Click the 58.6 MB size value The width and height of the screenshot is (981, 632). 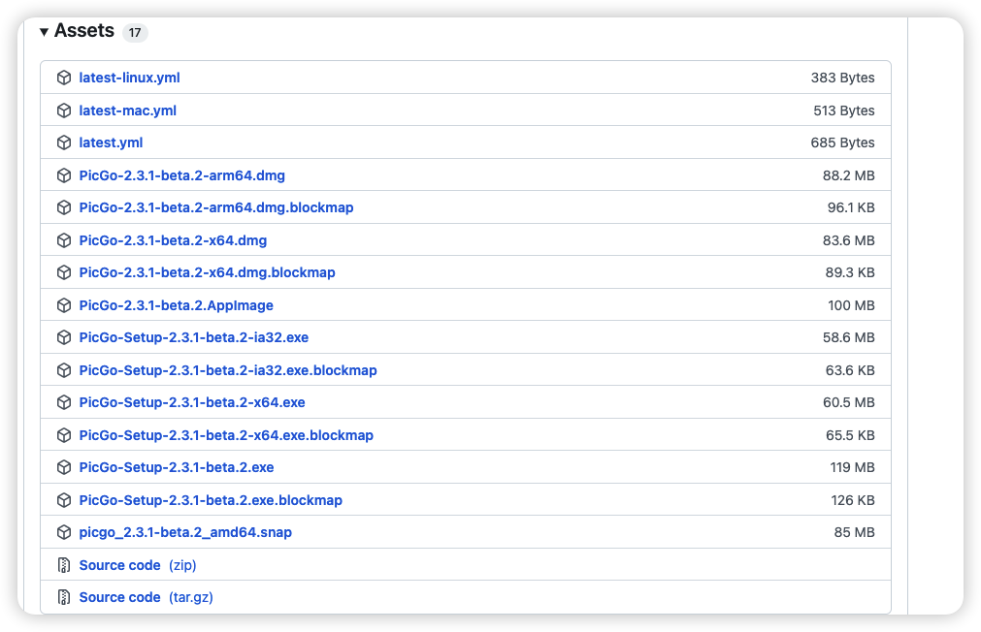click(x=849, y=337)
